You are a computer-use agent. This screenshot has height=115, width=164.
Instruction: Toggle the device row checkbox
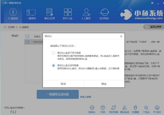(x=27, y=42)
